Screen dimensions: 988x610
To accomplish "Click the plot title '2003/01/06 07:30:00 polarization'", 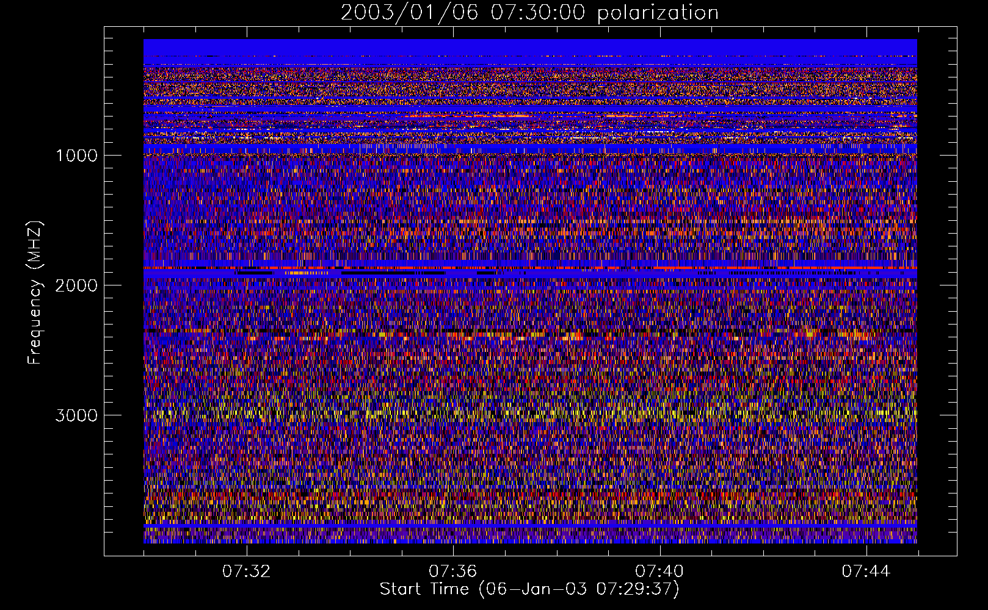I will coord(529,13).
